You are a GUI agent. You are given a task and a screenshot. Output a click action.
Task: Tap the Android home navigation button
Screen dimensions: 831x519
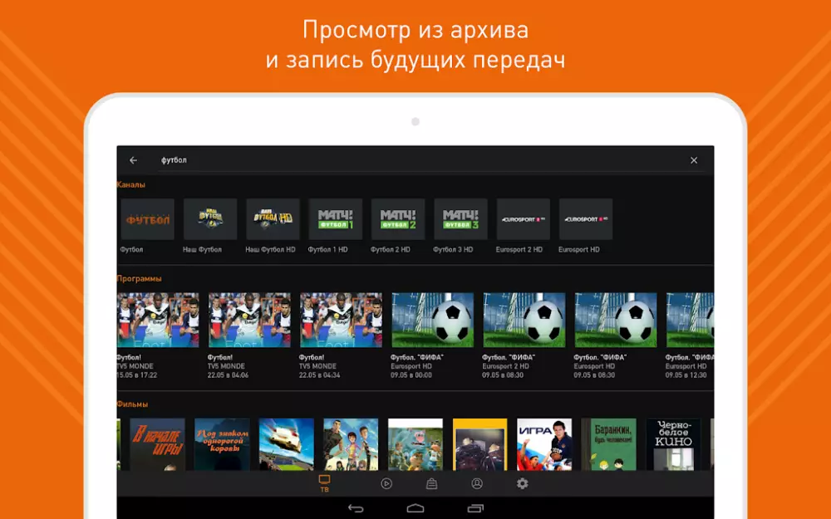click(415, 508)
